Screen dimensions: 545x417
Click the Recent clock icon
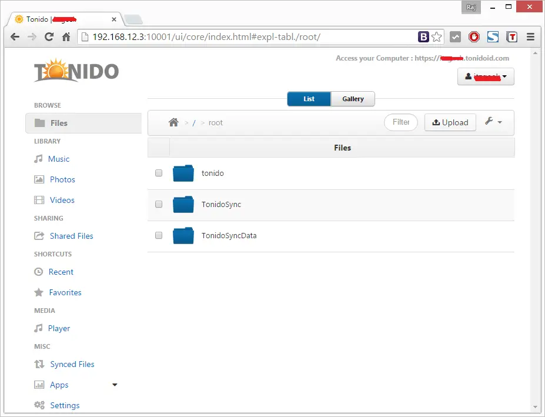point(39,272)
